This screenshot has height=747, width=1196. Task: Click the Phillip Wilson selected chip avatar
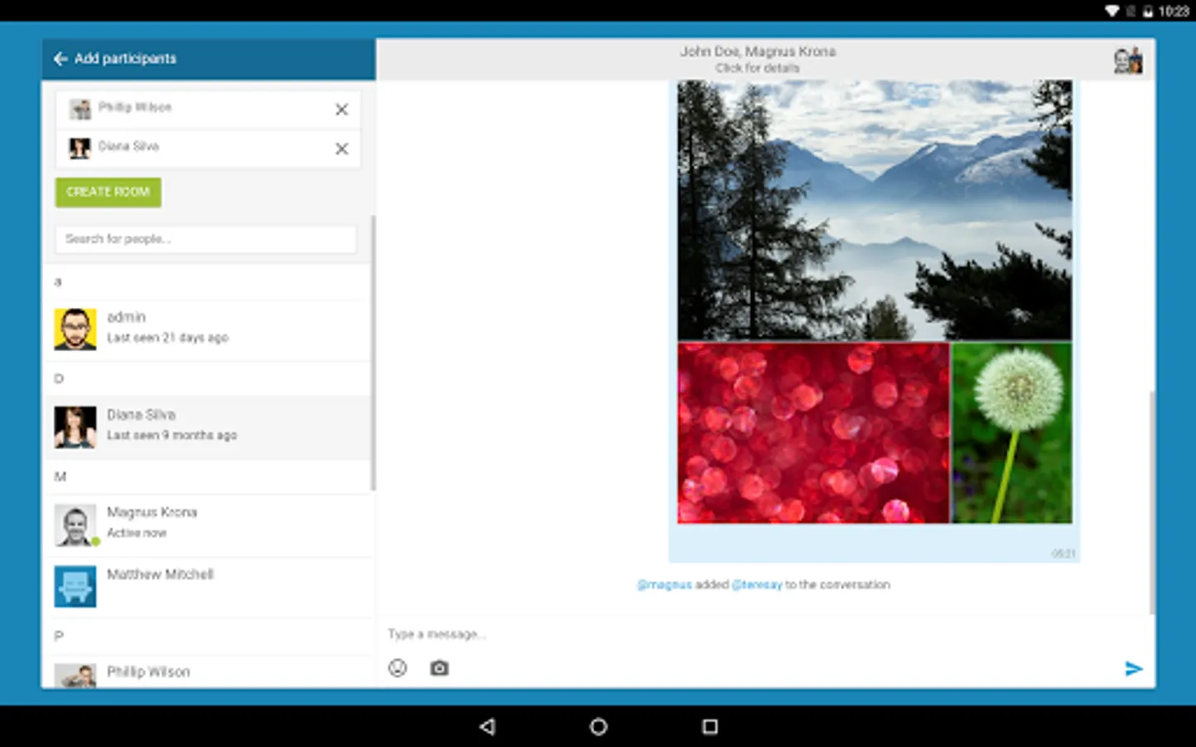tap(81, 109)
